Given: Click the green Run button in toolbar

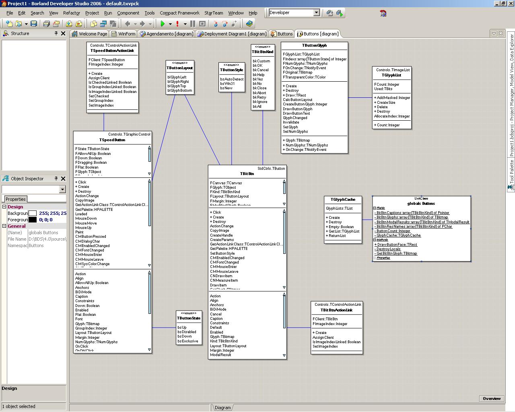Looking at the screenshot, I should tap(163, 24).
